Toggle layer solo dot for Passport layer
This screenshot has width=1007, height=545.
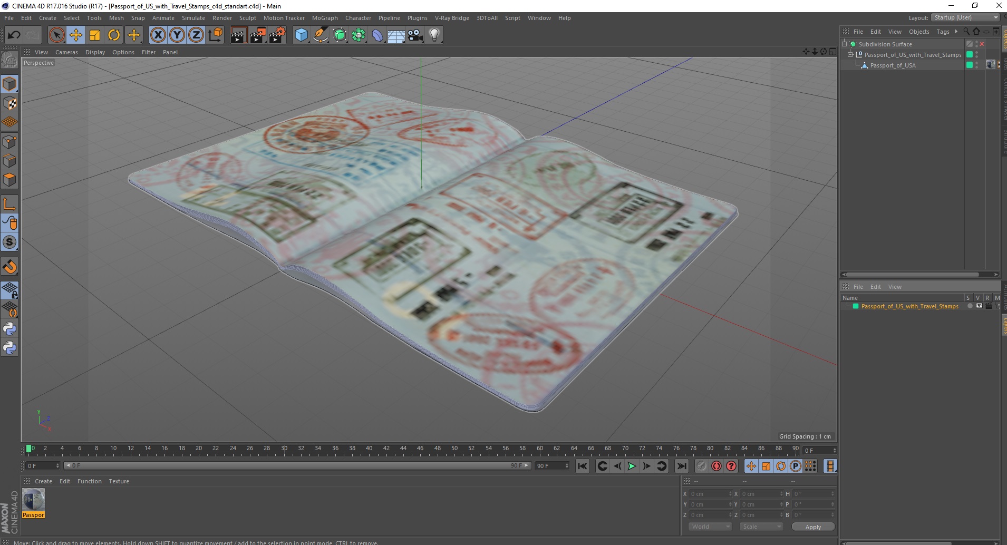[x=970, y=306]
